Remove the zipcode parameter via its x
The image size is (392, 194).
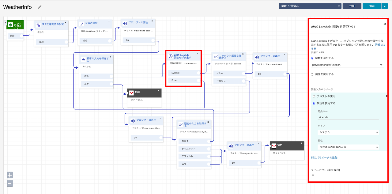tap(386, 96)
